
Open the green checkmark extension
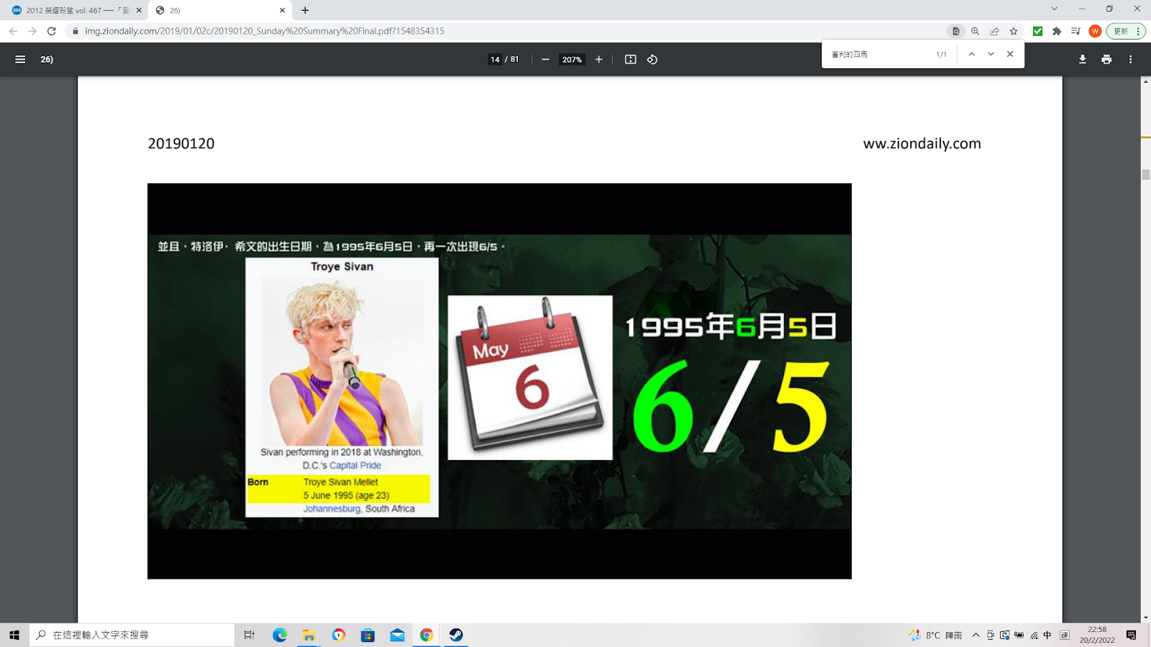point(1037,31)
